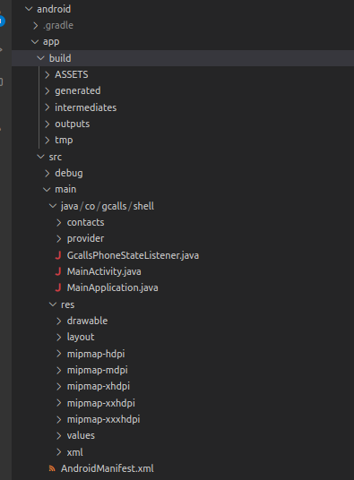Expand the intermediates folder chevron
This screenshot has width=354, height=480.
point(47,107)
